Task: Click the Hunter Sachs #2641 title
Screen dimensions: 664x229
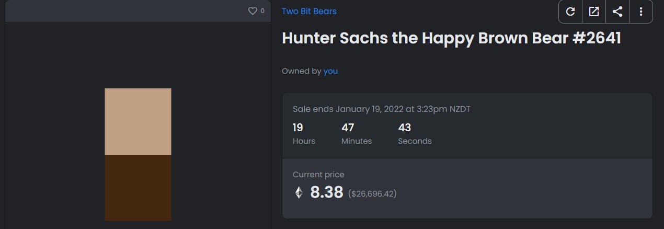Action: (451, 39)
